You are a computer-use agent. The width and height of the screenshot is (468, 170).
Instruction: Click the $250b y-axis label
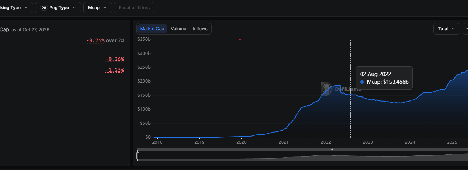[x=144, y=67]
